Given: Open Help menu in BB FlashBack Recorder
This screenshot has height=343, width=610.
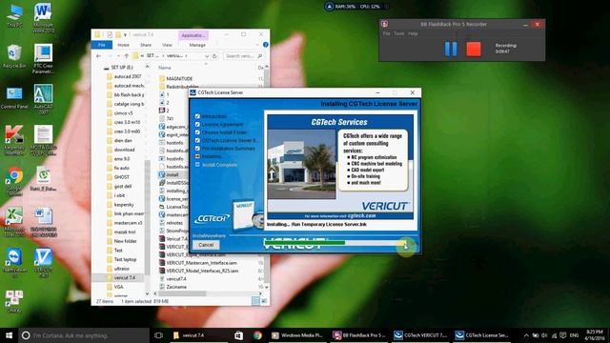Looking at the screenshot, I should [x=413, y=34].
